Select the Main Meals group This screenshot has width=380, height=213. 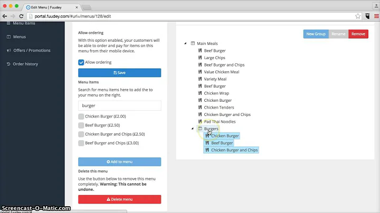click(x=207, y=44)
